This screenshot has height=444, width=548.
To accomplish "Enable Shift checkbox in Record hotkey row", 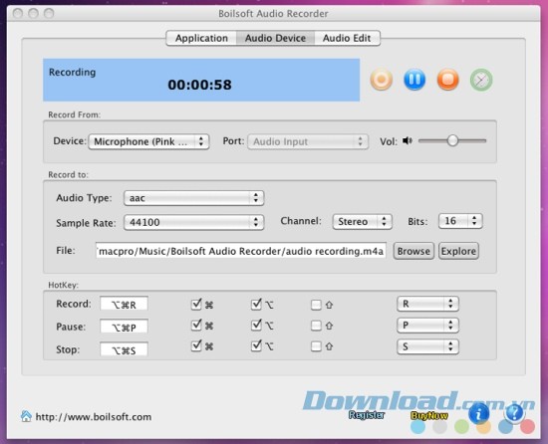I will click(x=316, y=305).
